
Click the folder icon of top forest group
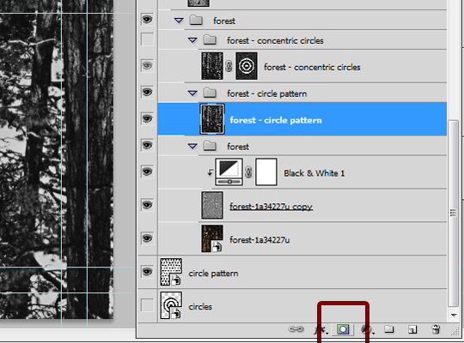pos(196,21)
